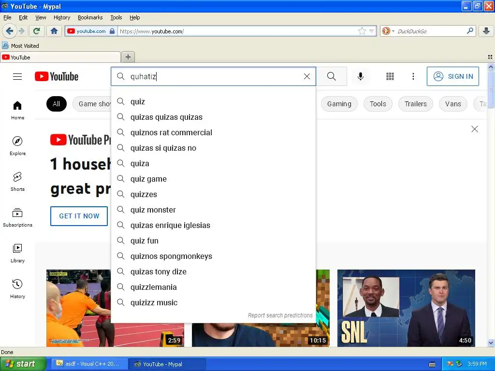Open History in the YouTube sidebar
The image size is (495, 371).
pos(17,289)
